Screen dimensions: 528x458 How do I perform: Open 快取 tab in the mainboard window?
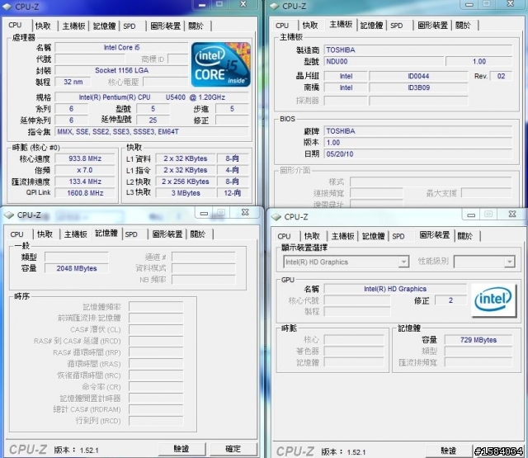click(310, 26)
